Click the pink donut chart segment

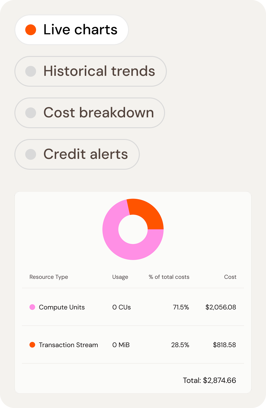pyautogui.click(x=120, y=247)
